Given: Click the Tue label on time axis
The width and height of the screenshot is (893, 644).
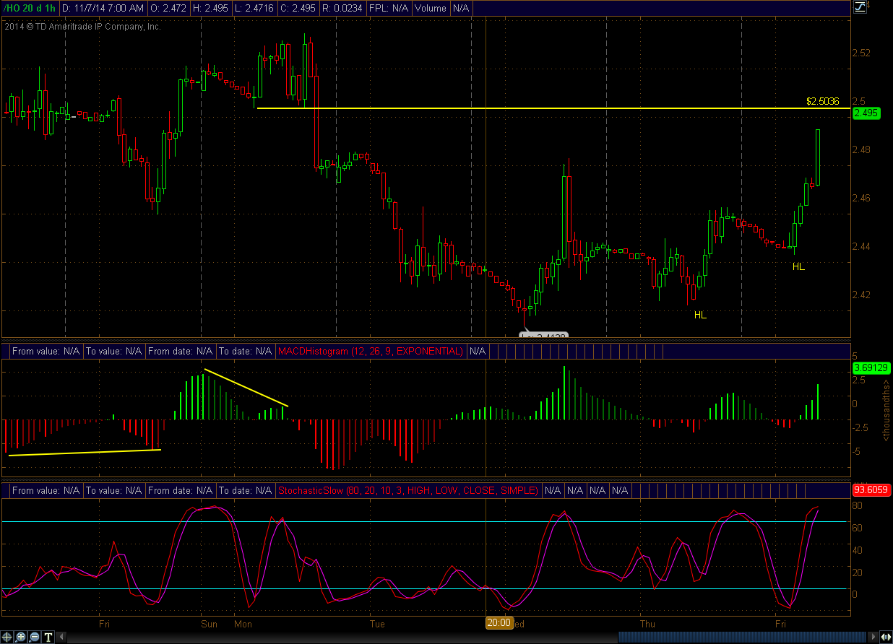Looking at the screenshot, I should point(376,624).
